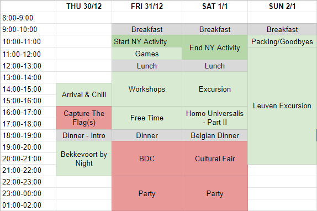Click the Dinner - Intro cell on Thursday

point(84,135)
